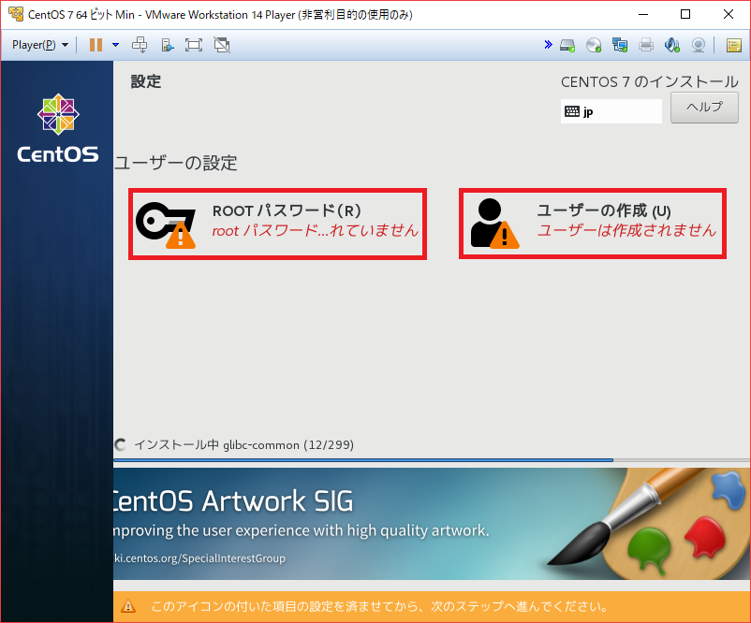Click the jp keyboard layout indicator

[611, 111]
